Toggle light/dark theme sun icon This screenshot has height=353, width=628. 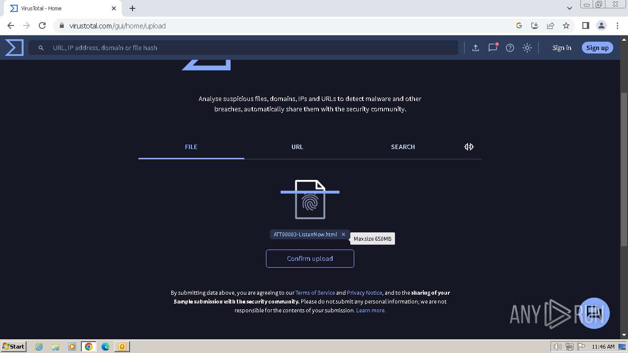tap(527, 48)
